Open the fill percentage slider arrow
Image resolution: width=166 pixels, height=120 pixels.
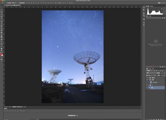click(164, 75)
